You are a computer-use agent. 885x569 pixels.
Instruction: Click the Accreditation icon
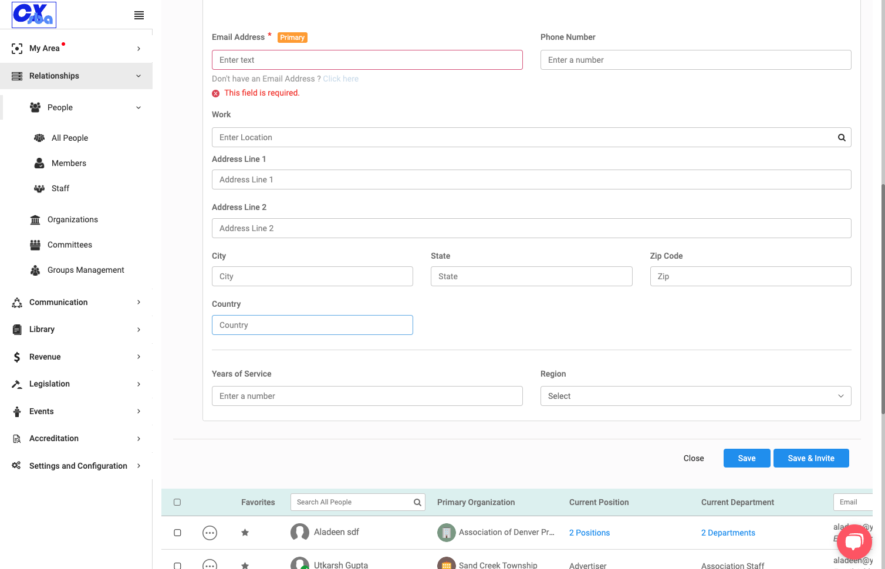click(17, 439)
